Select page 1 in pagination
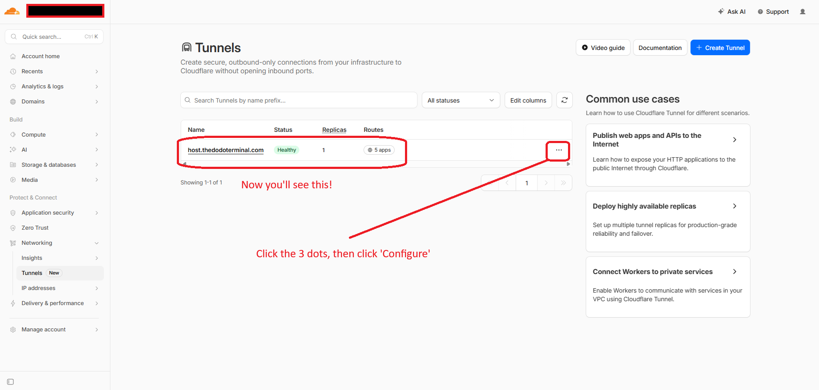The height and width of the screenshot is (390, 819). point(527,183)
